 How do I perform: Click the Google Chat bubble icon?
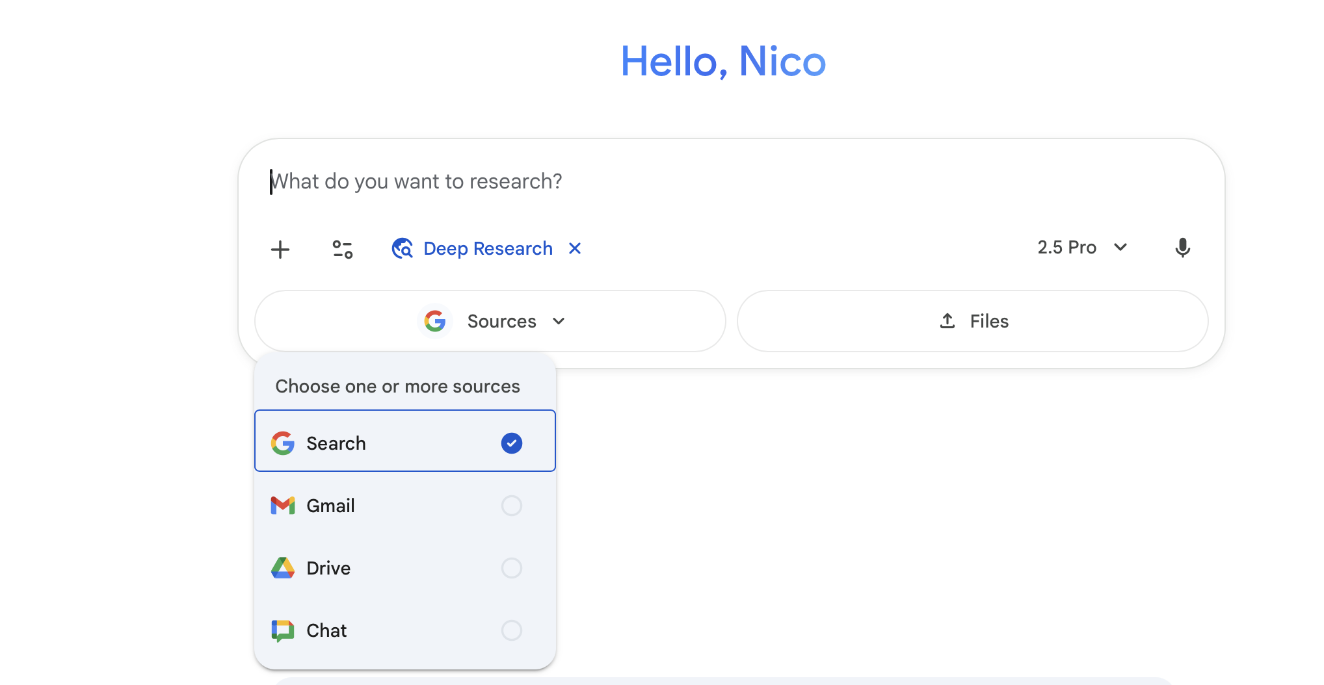click(x=283, y=630)
